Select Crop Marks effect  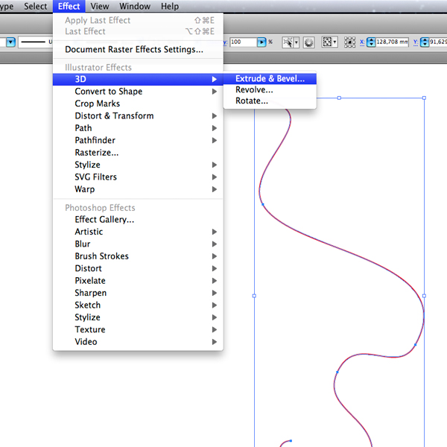138,104
